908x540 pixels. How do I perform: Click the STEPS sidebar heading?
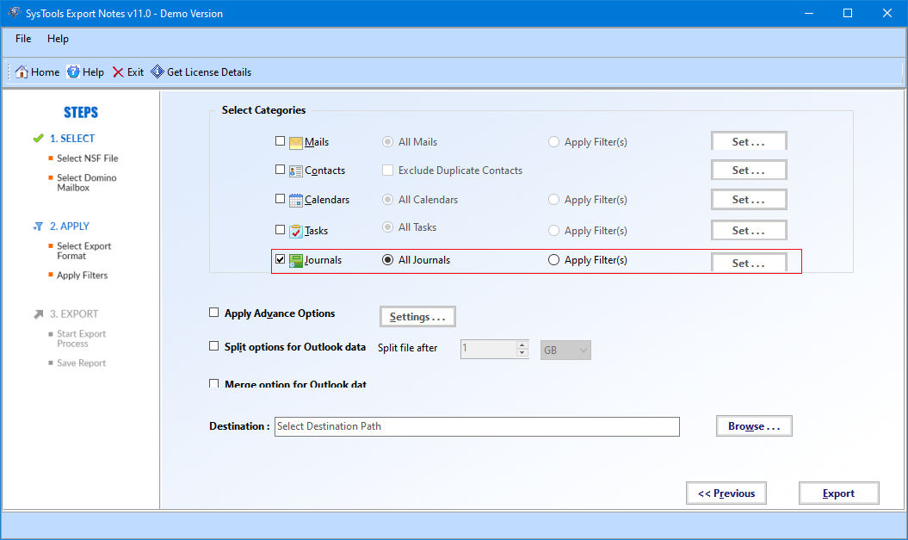point(81,113)
